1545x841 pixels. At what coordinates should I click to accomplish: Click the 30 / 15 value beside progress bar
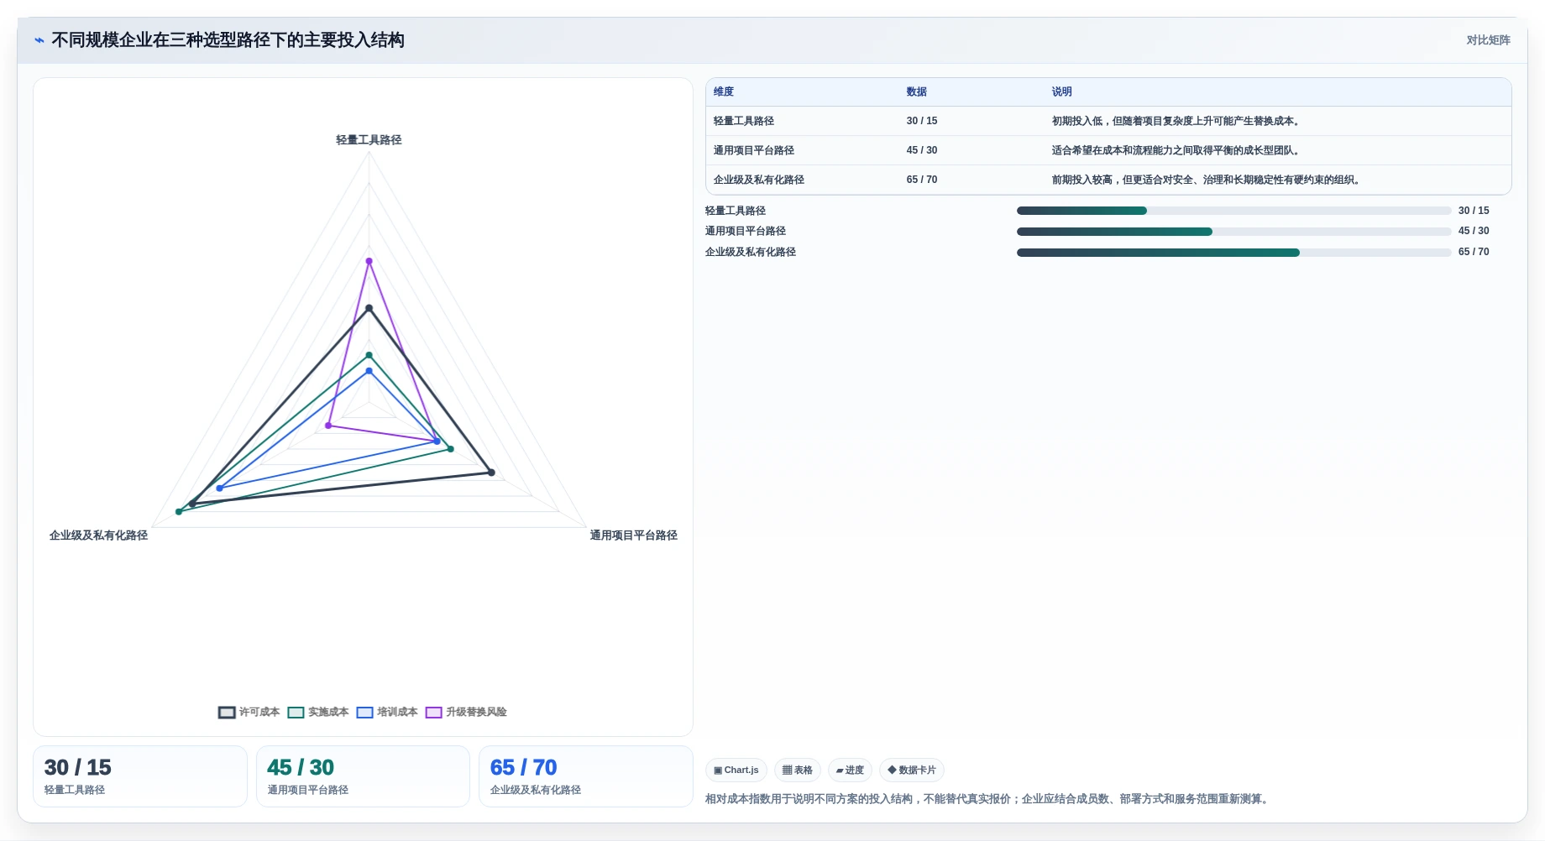point(1474,211)
